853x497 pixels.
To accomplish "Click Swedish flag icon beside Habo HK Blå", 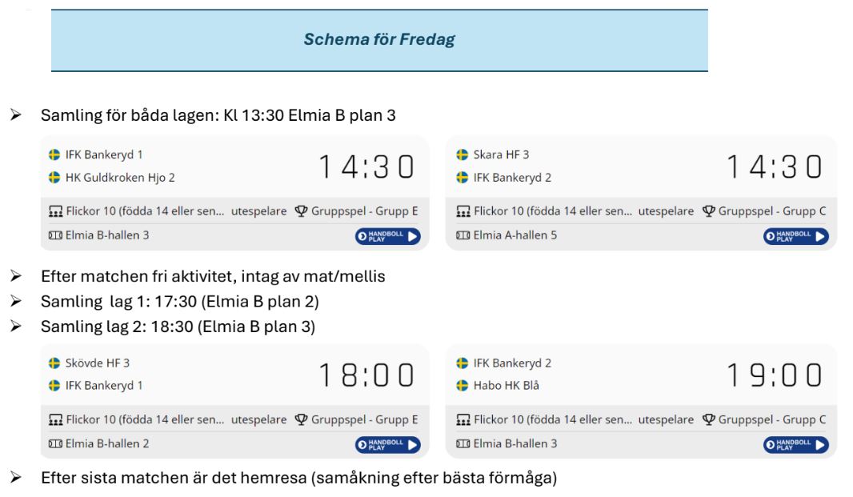I will point(463,386).
